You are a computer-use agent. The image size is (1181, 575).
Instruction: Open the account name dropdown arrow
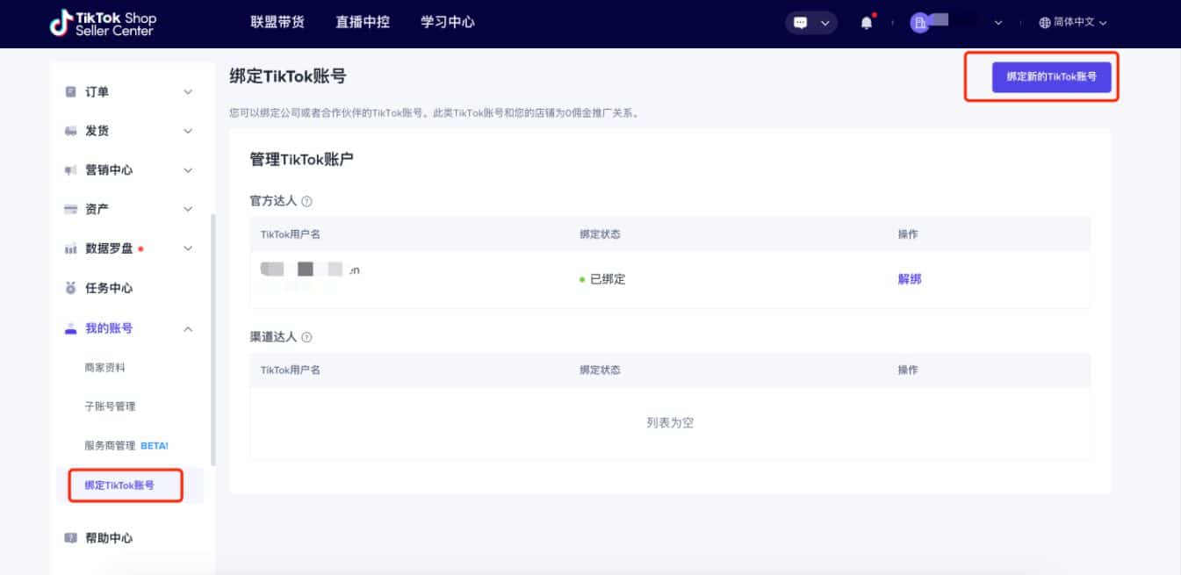coord(998,24)
